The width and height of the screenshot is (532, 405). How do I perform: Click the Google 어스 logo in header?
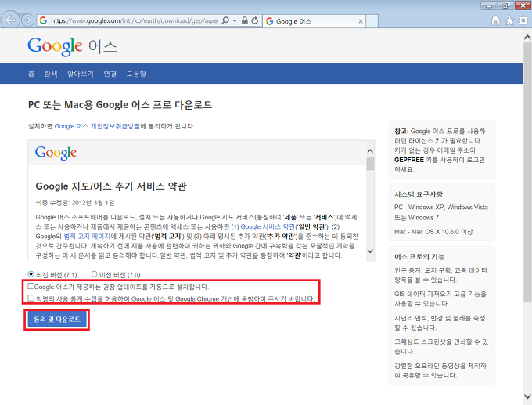[x=72, y=46]
